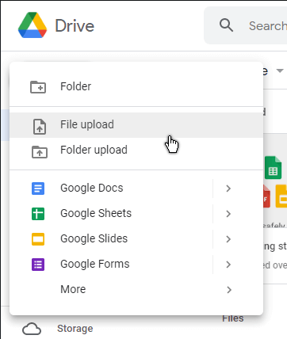Viewport: 287px width, 339px height.
Task: Click the green Google Sheets icon
Action: tap(38, 214)
